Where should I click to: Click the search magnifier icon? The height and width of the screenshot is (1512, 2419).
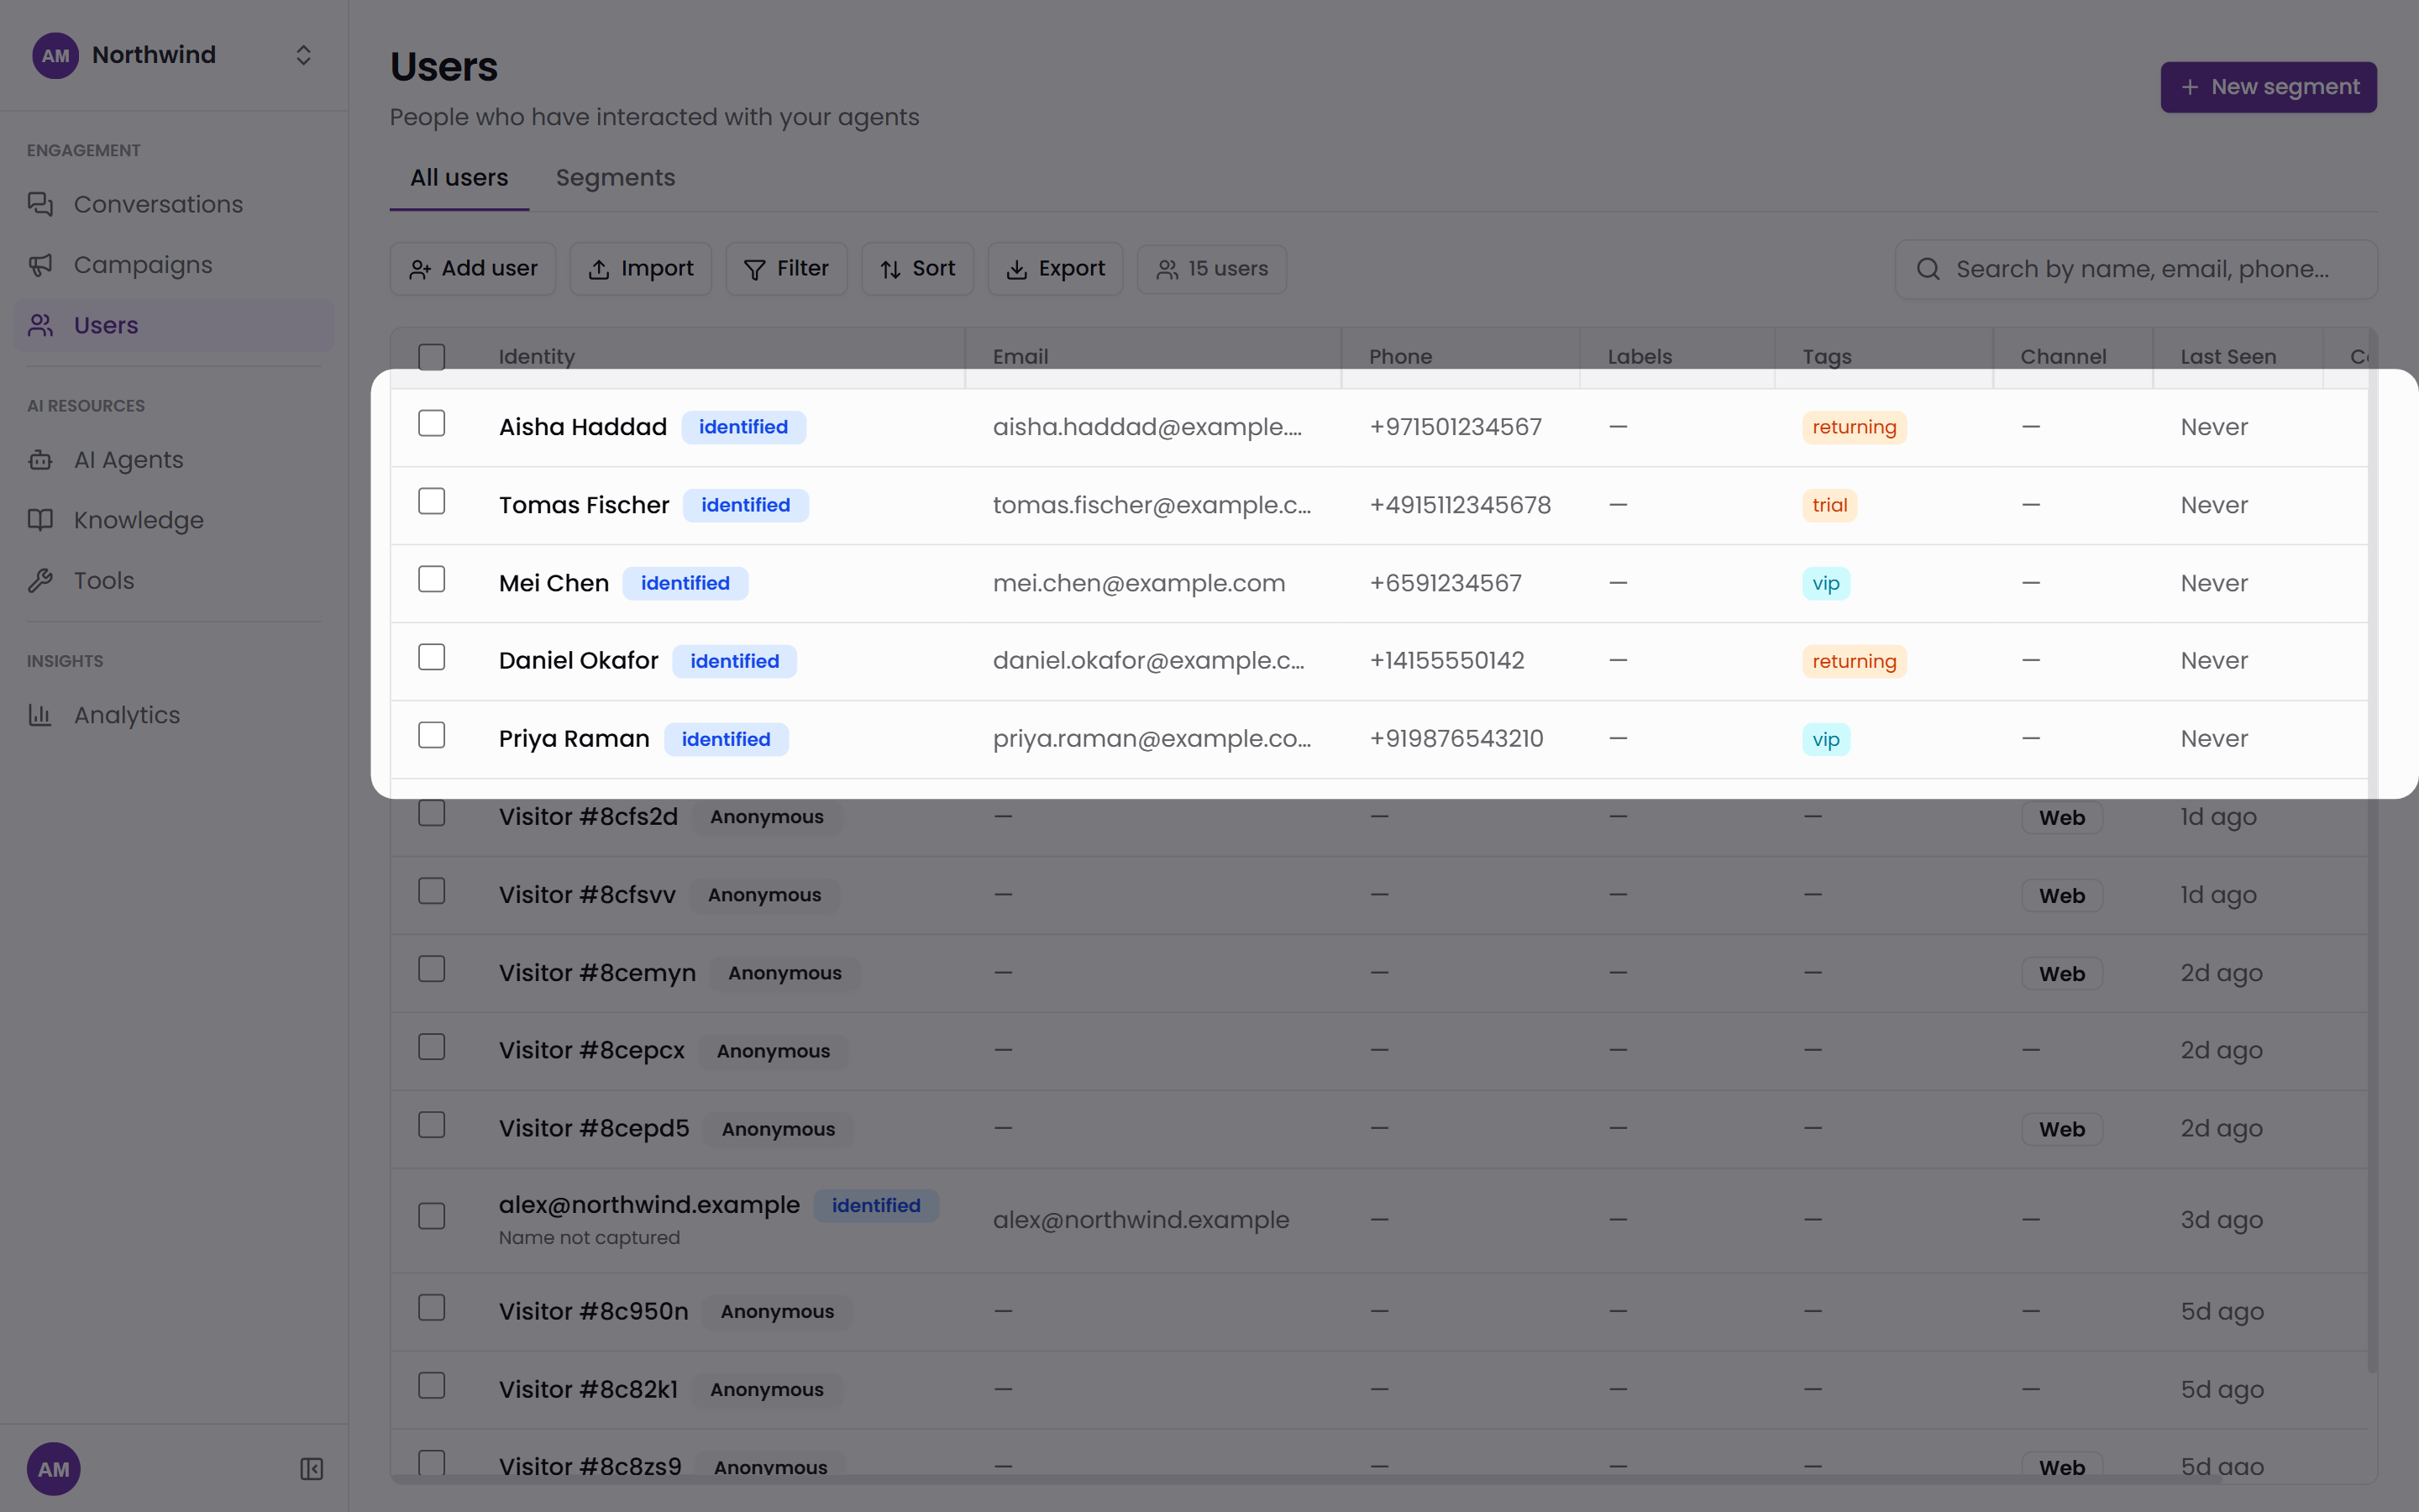click(1928, 269)
